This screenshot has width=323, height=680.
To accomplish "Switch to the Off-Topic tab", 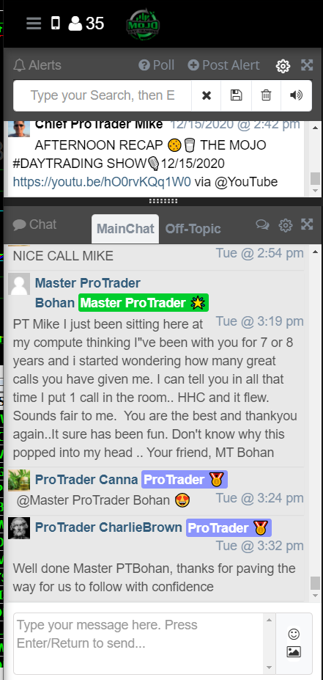I will (193, 229).
